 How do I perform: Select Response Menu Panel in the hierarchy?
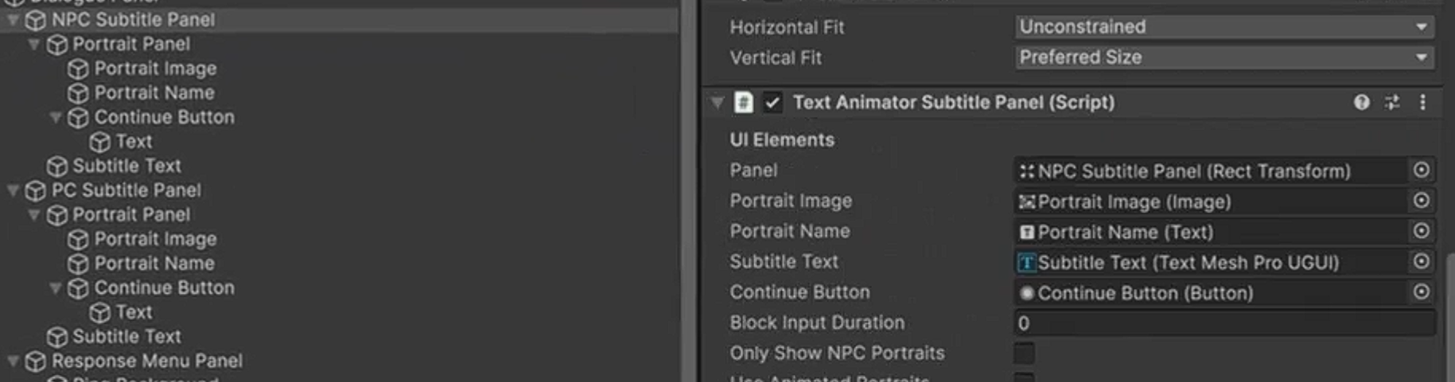pos(146,361)
